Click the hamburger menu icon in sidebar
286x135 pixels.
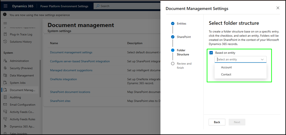click(x=5, y=23)
